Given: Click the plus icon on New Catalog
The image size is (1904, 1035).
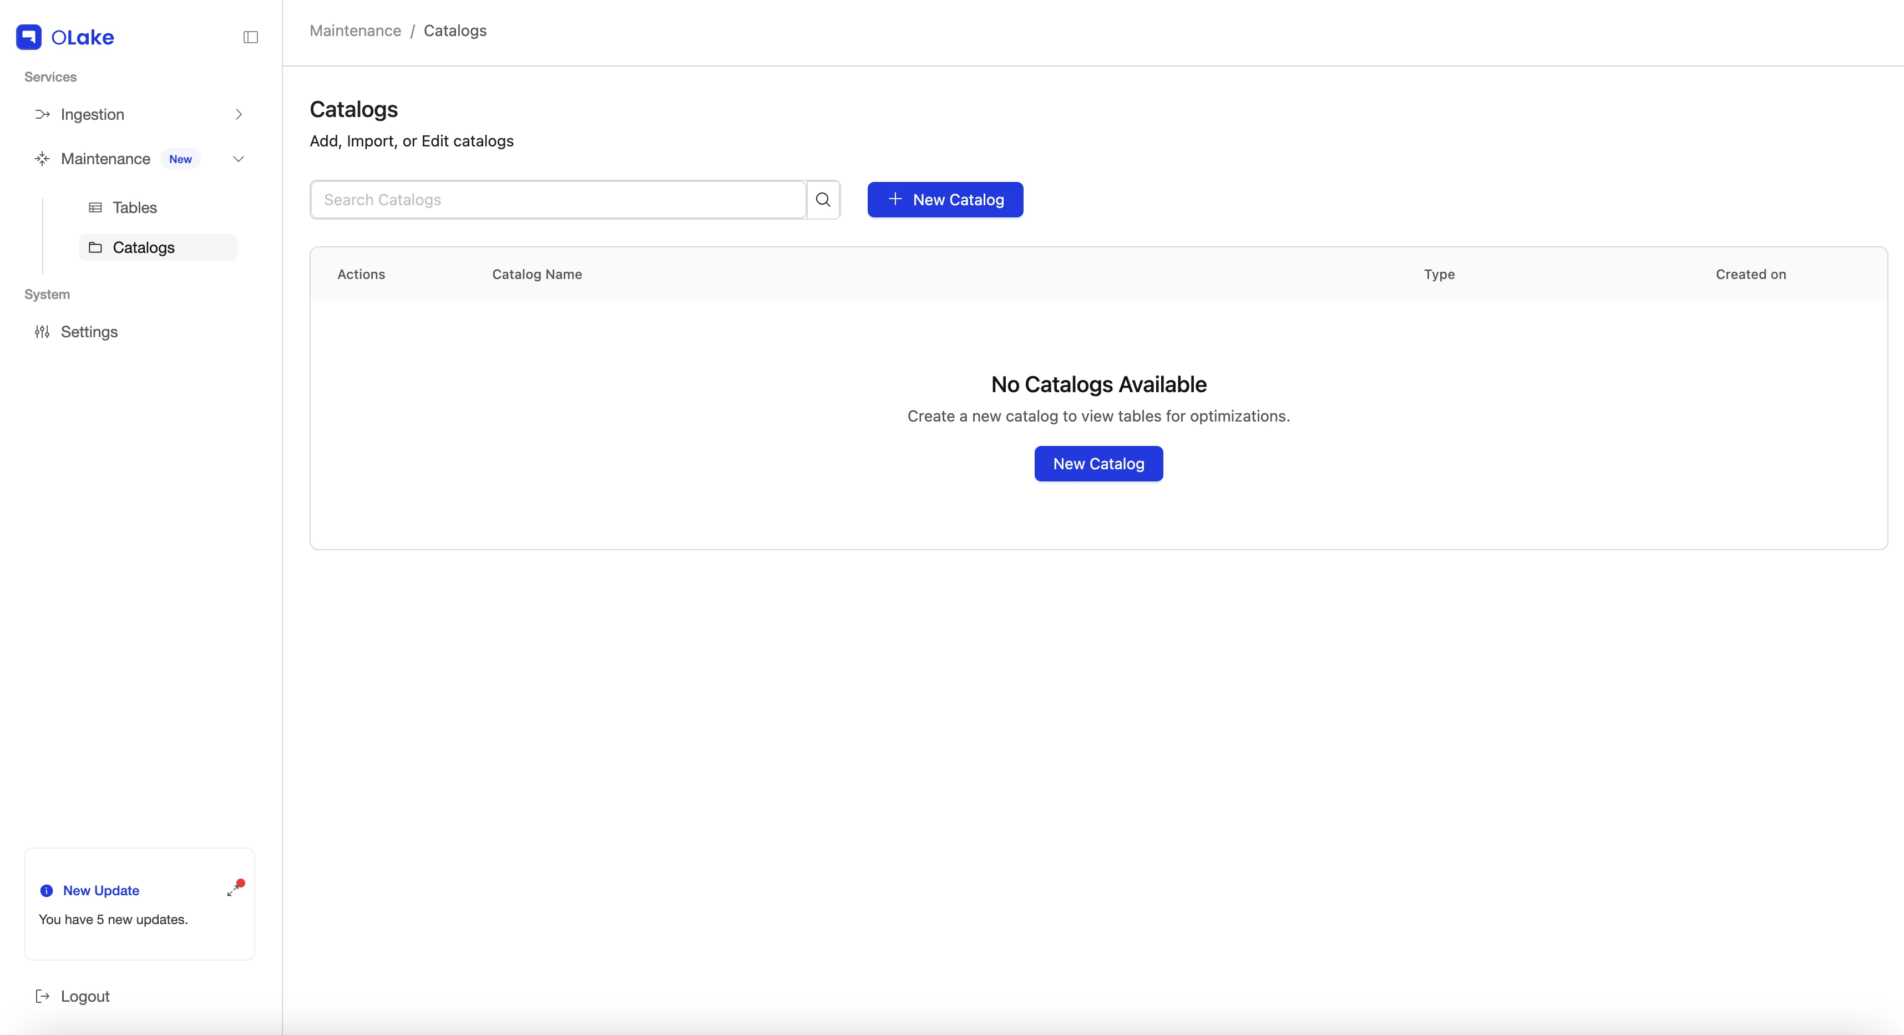Looking at the screenshot, I should coord(895,199).
